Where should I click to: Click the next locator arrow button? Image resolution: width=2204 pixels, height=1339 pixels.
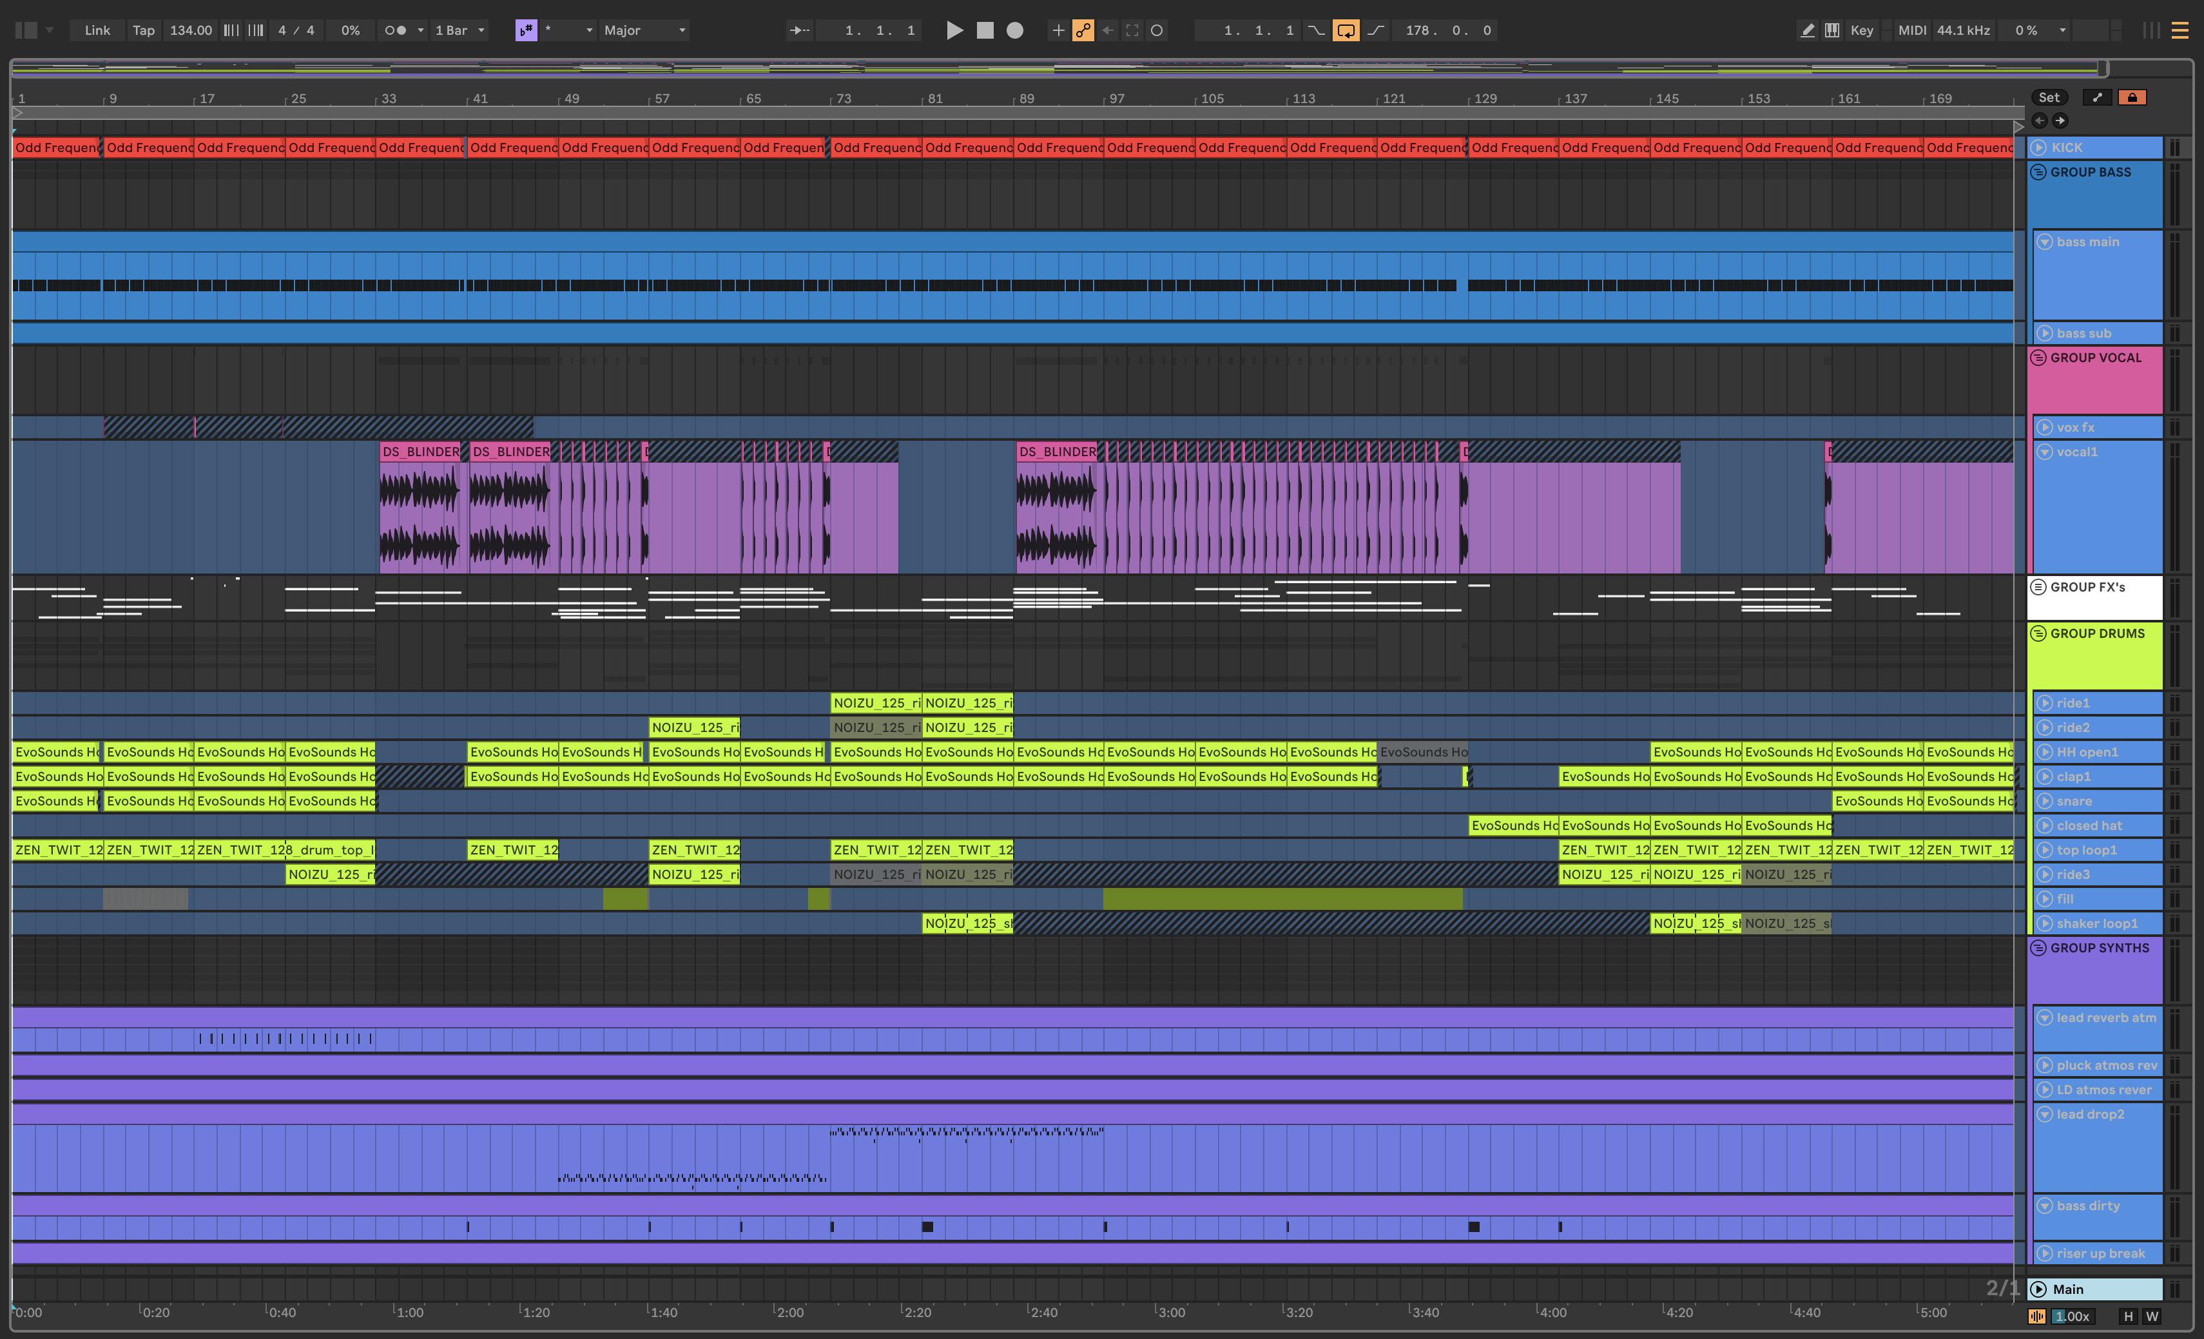coord(2061,120)
